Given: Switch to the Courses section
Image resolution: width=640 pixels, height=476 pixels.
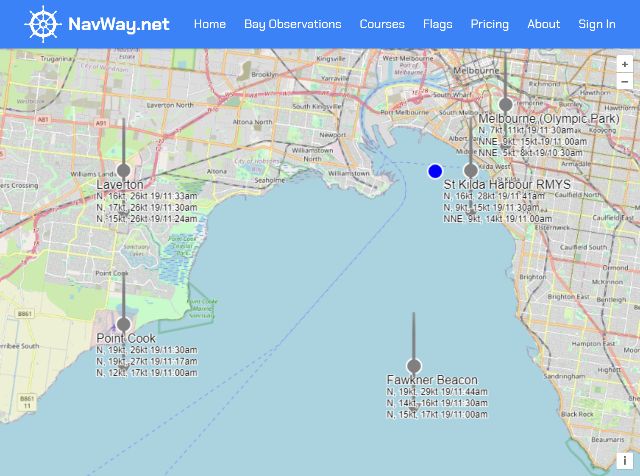Looking at the screenshot, I should coord(382,24).
